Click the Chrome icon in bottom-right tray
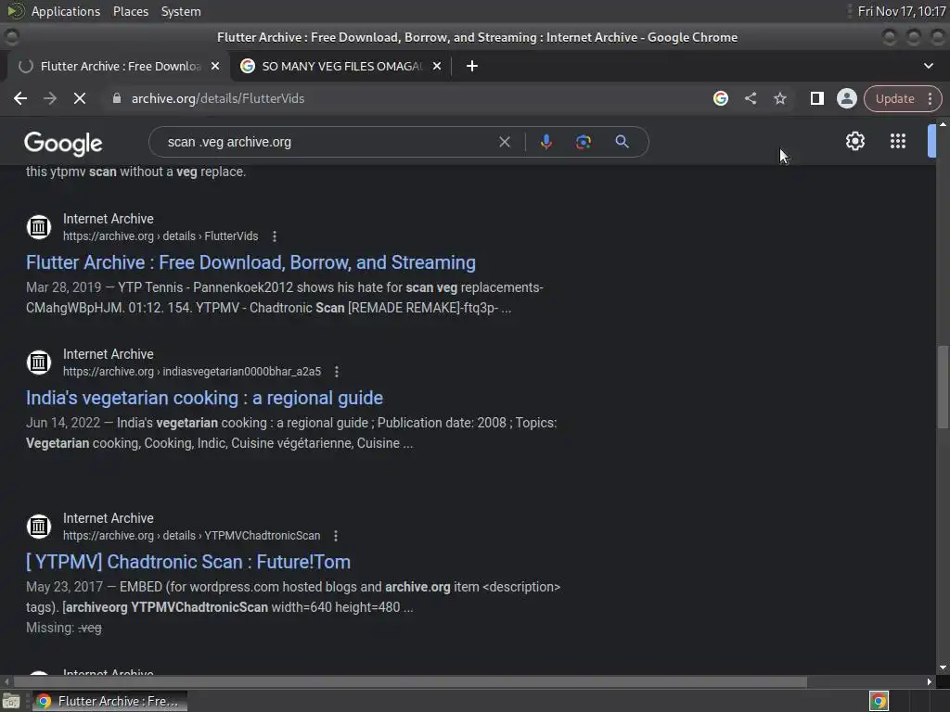This screenshot has width=950, height=712. (879, 701)
